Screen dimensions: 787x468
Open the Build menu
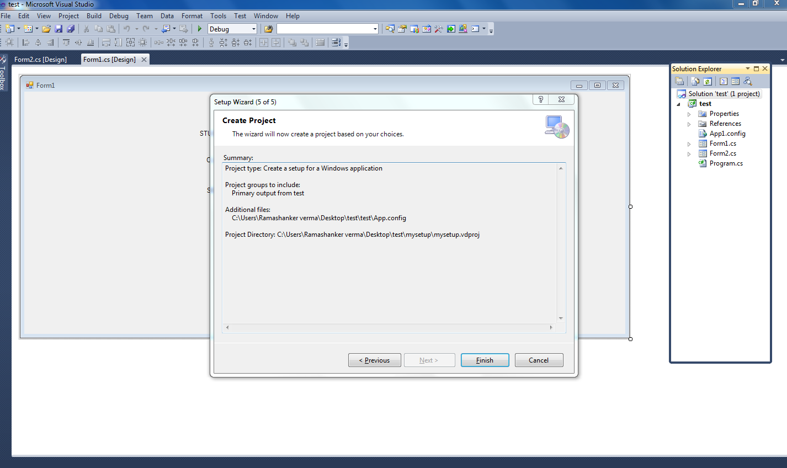pyautogui.click(x=94, y=15)
